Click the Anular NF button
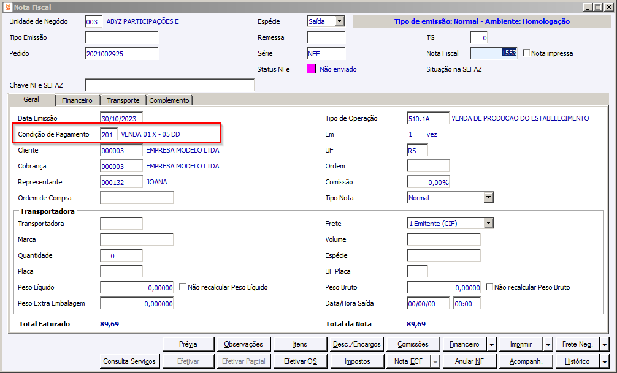The width and height of the screenshot is (617, 373). pos(469,361)
